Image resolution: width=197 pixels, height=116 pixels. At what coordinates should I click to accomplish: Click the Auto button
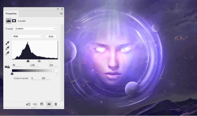[51, 36]
